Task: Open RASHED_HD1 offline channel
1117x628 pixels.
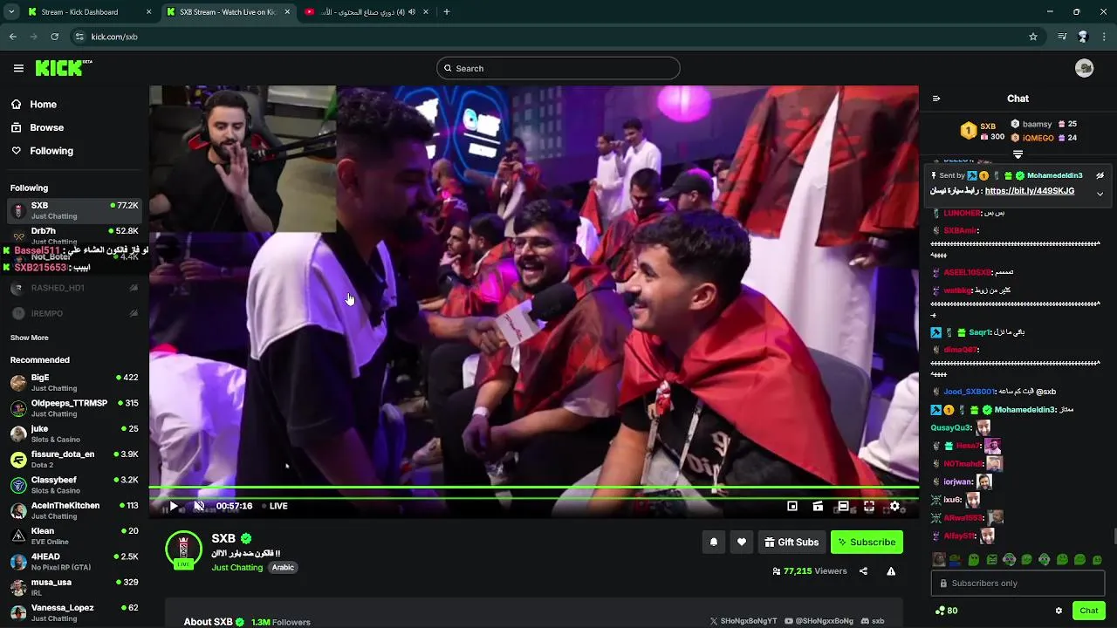Action: click(74, 288)
